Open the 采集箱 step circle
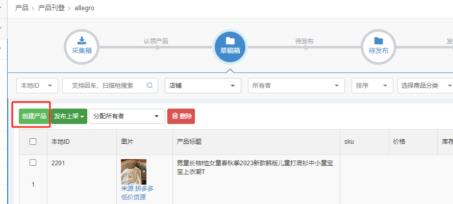Image resolution: width=453 pixels, height=204 pixels. click(82, 47)
